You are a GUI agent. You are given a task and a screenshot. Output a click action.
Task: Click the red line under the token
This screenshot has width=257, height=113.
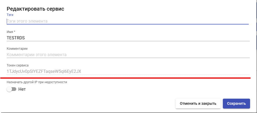click(x=125, y=78)
